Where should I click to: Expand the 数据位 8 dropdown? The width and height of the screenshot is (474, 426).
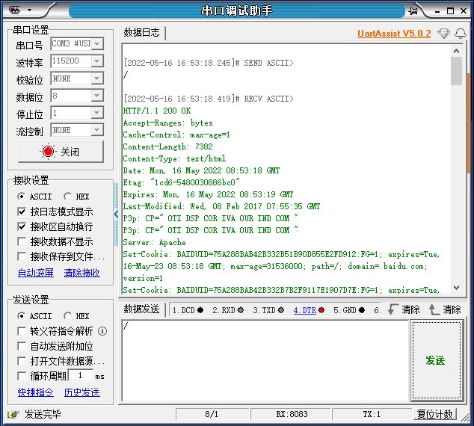97,96
